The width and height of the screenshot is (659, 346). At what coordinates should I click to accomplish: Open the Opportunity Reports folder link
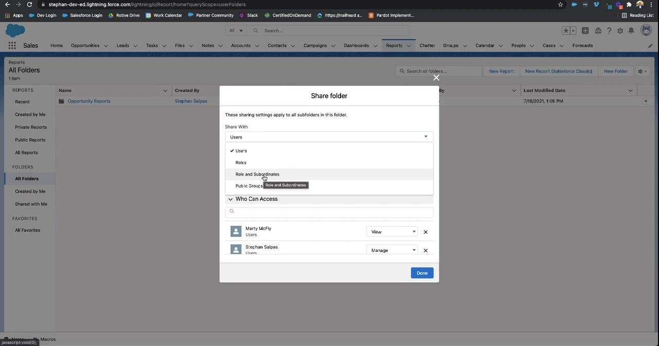click(89, 101)
